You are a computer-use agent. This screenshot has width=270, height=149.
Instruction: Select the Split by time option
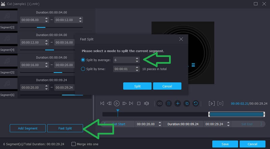coord(83,69)
